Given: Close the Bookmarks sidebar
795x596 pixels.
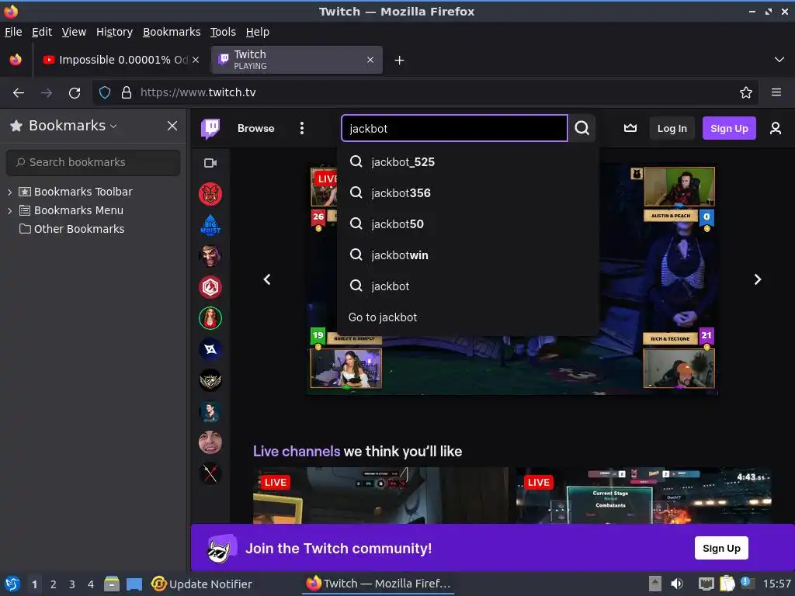Looking at the screenshot, I should pyautogui.click(x=172, y=126).
